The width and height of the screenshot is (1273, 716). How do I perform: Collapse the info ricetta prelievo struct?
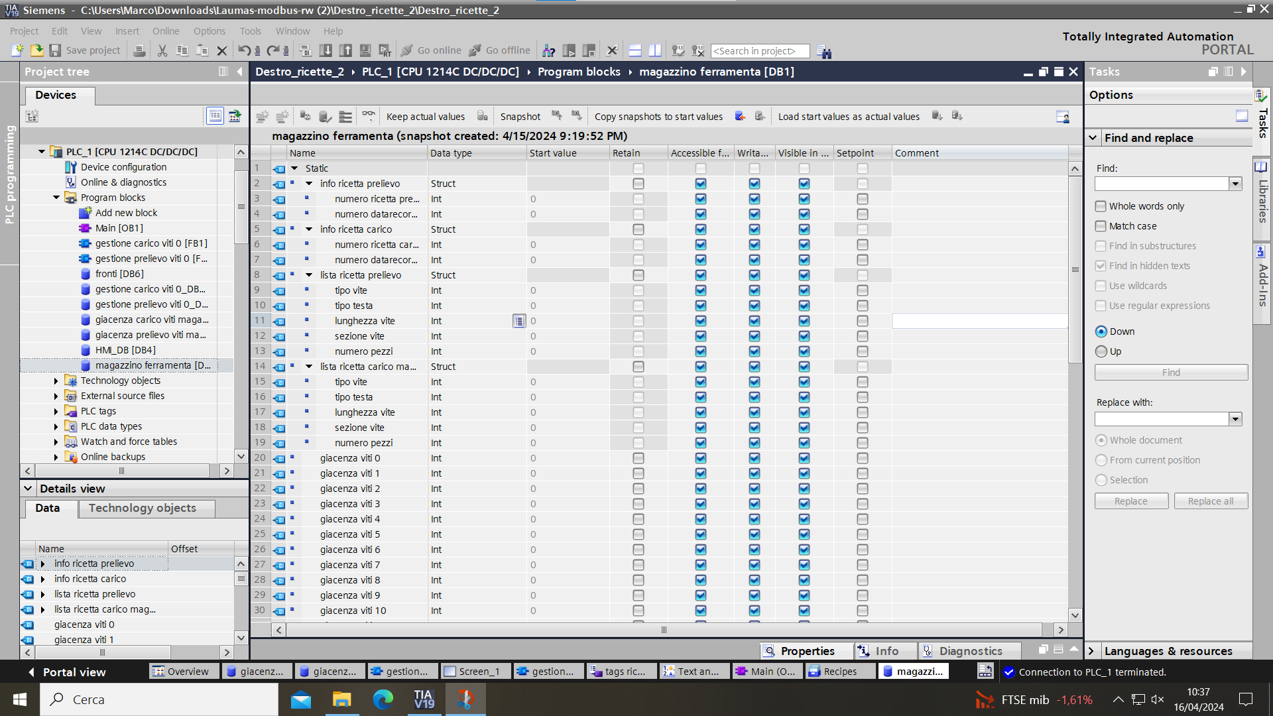309,184
